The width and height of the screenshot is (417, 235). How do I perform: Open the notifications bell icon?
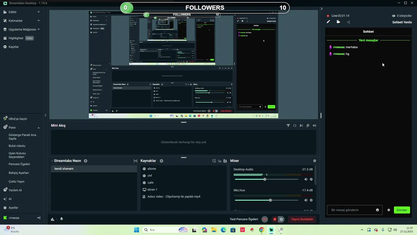click(x=62, y=219)
